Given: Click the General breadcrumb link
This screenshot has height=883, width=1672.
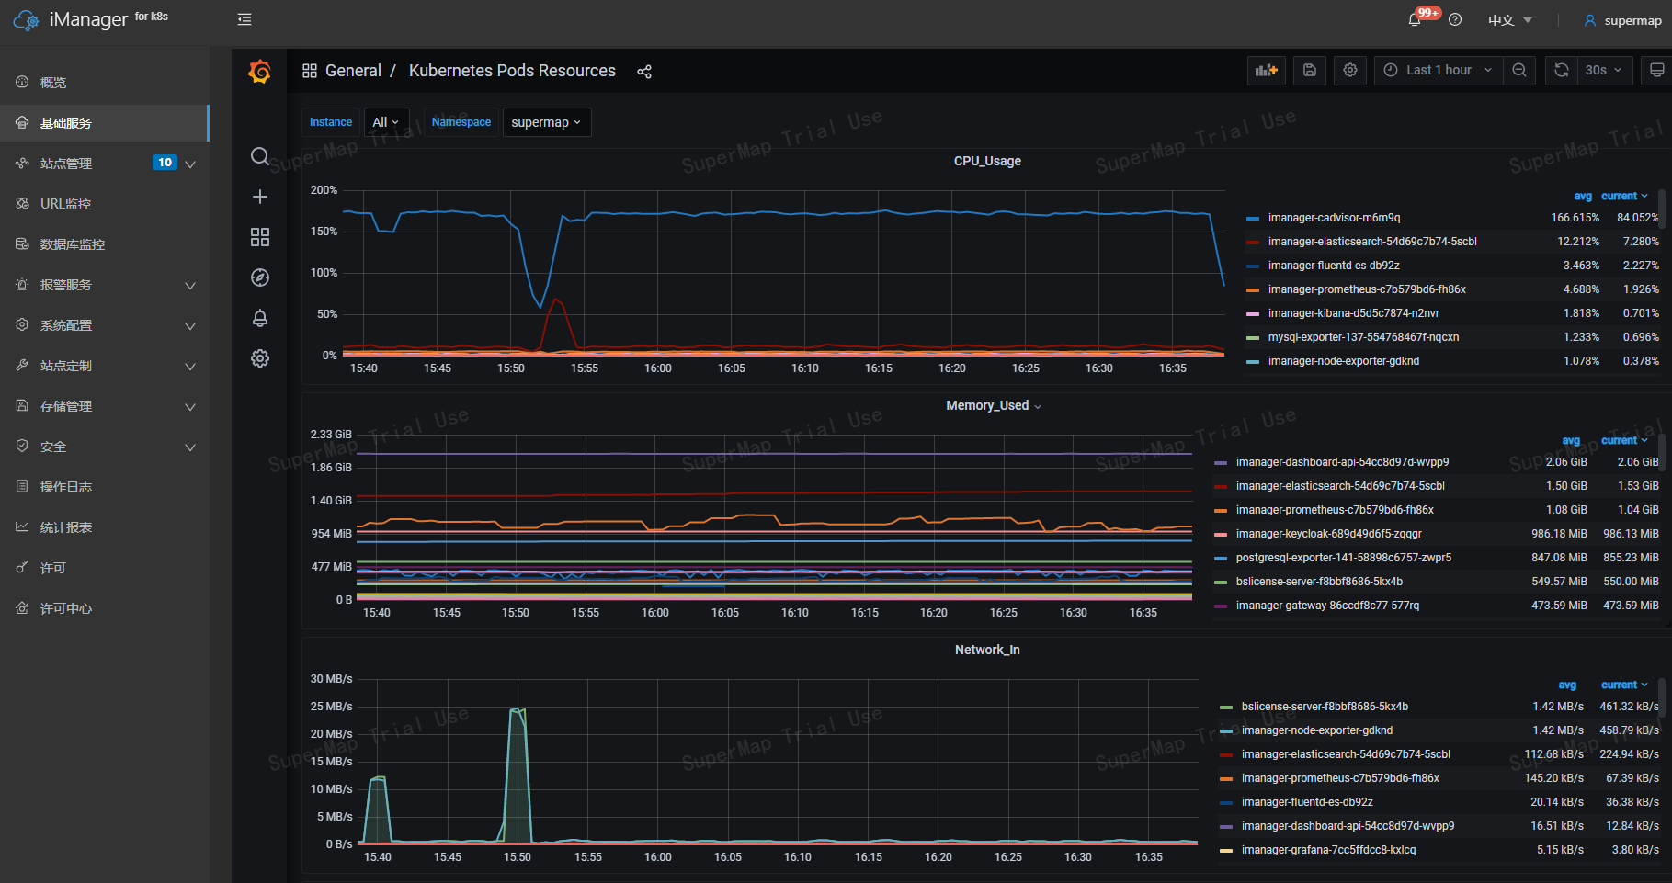Looking at the screenshot, I should (x=353, y=71).
